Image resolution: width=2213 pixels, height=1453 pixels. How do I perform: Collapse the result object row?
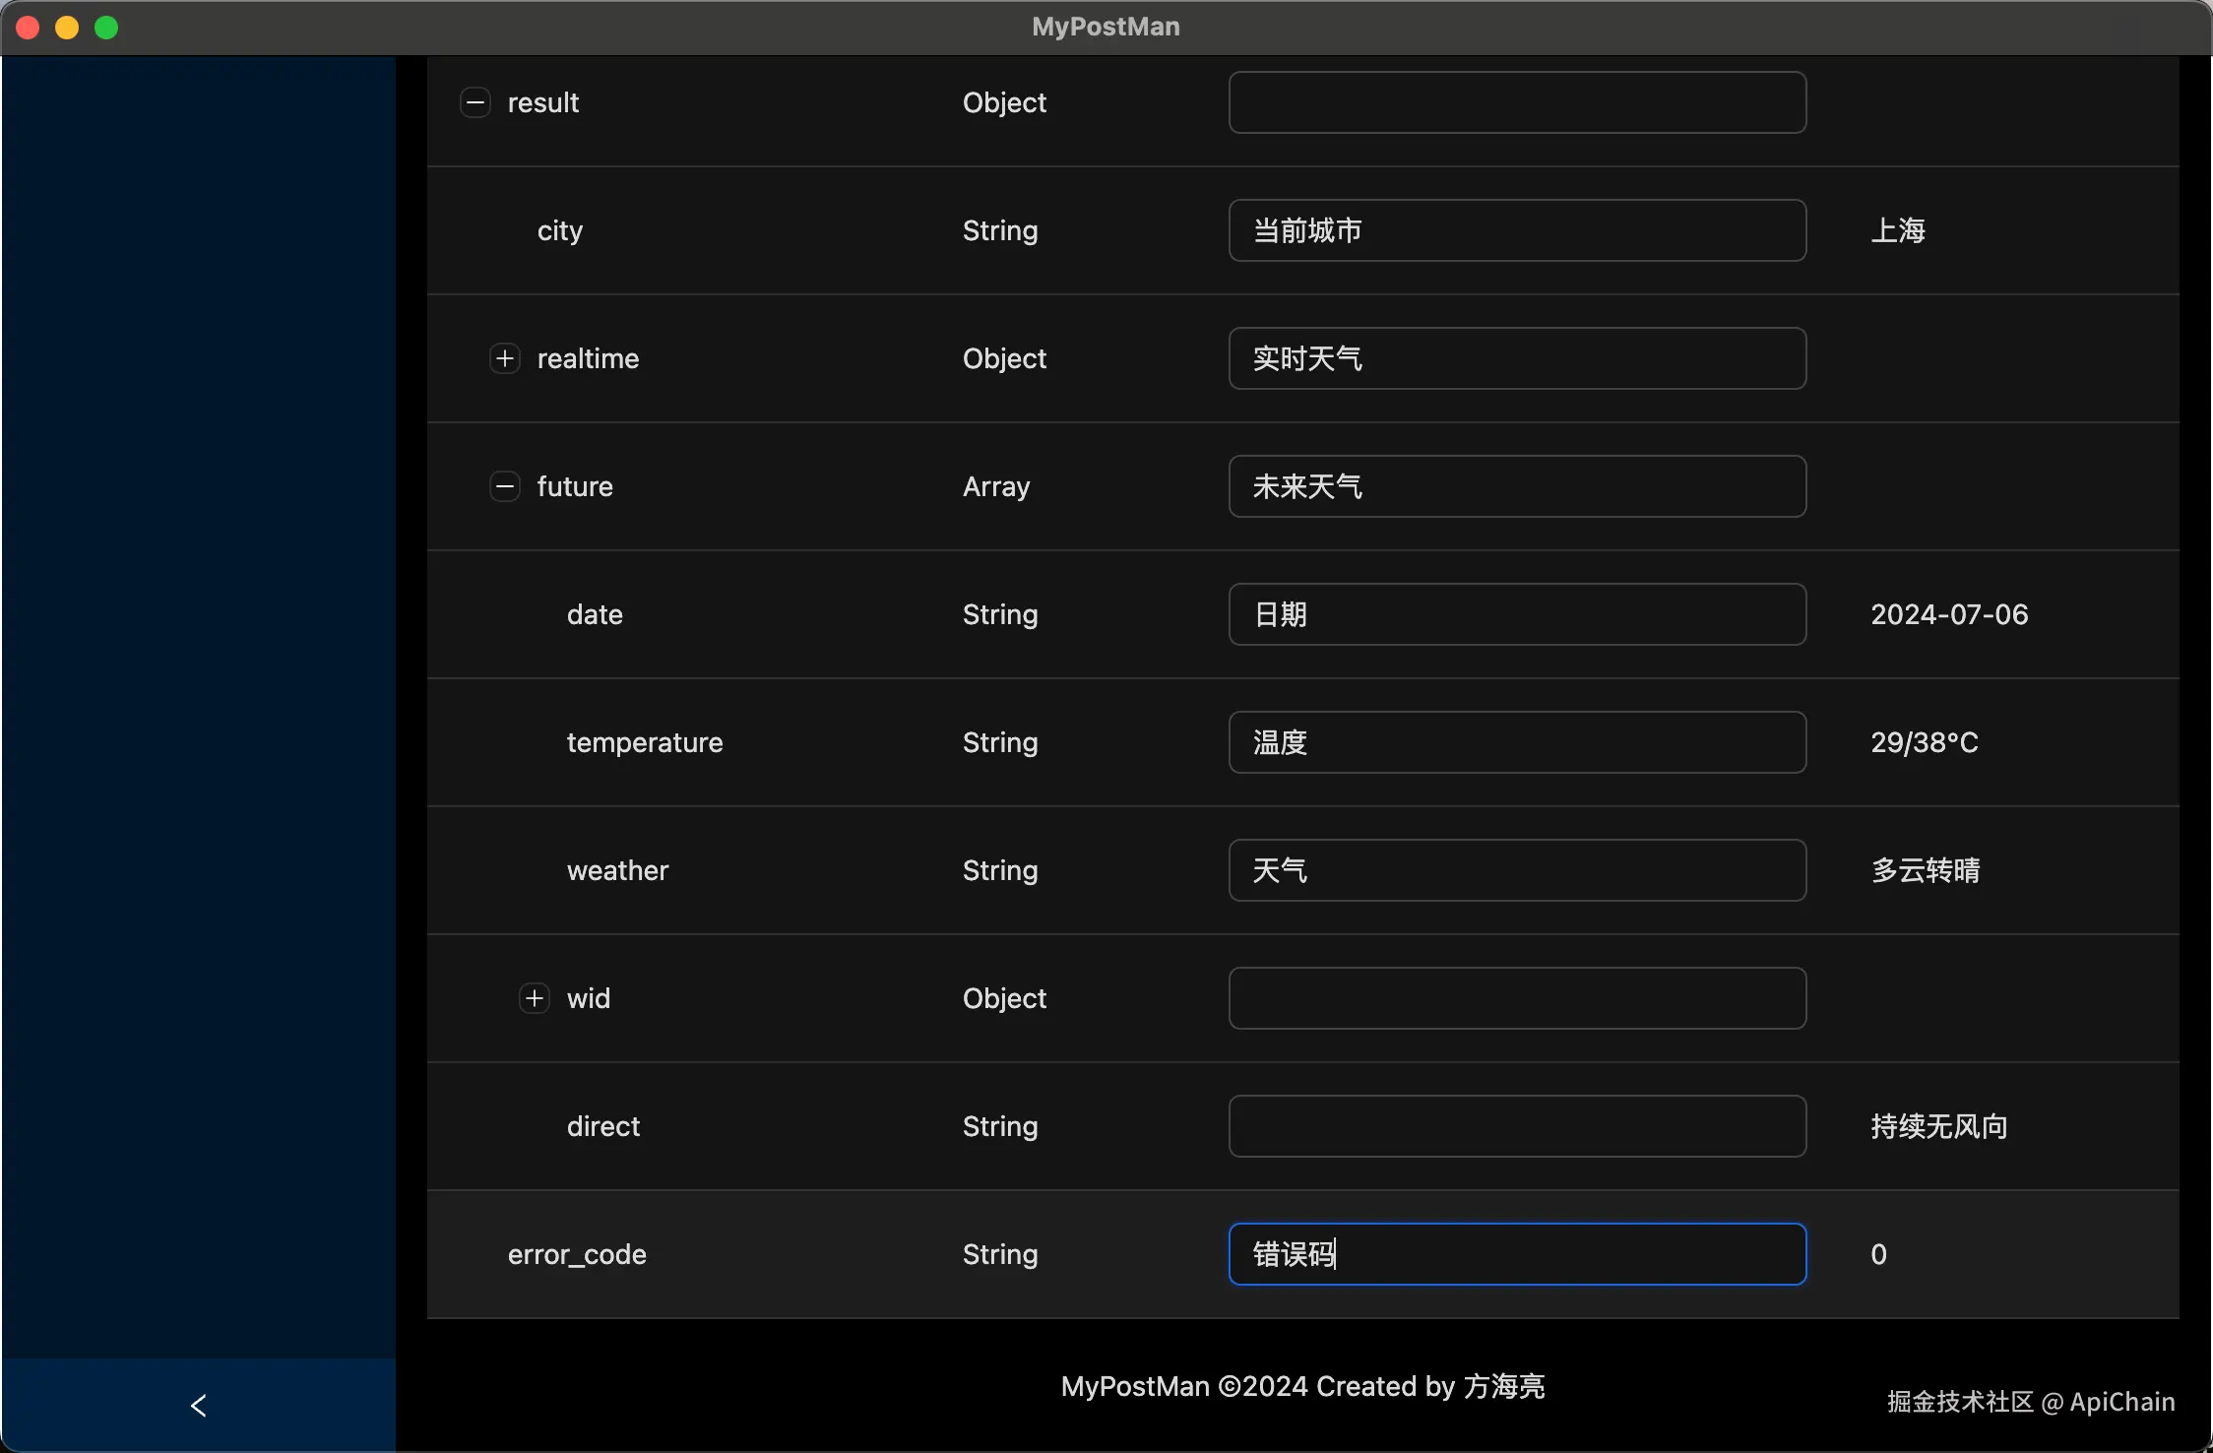[x=475, y=102]
